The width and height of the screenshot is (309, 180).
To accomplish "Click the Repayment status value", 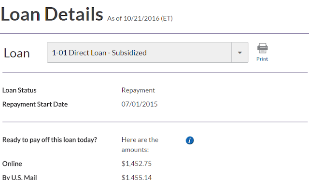I will pos(138,90).
